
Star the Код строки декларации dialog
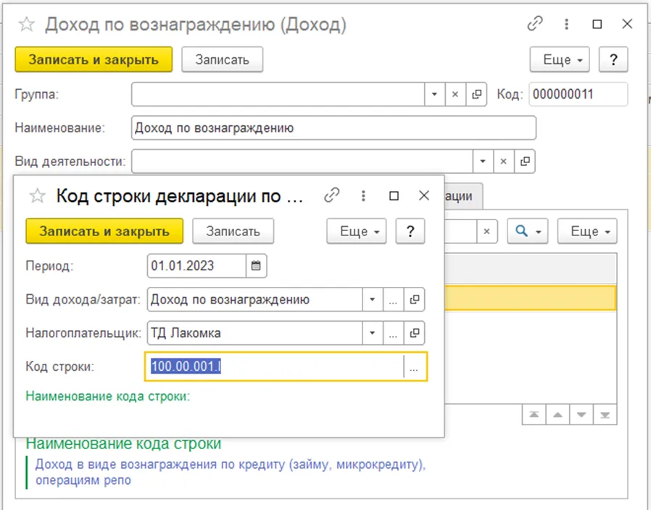coord(38,196)
